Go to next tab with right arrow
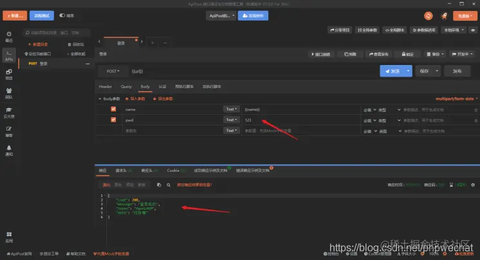The image size is (480, 260). click(142, 41)
